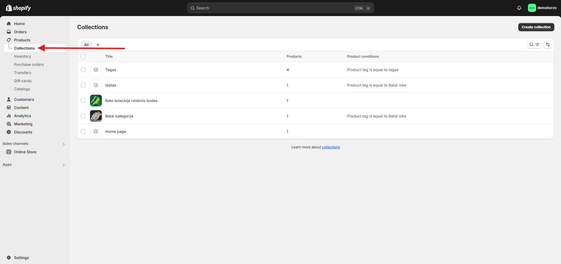Viewport: 561px width, 264px height.
Task: Click the notifications bell icon
Action: point(519,8)
